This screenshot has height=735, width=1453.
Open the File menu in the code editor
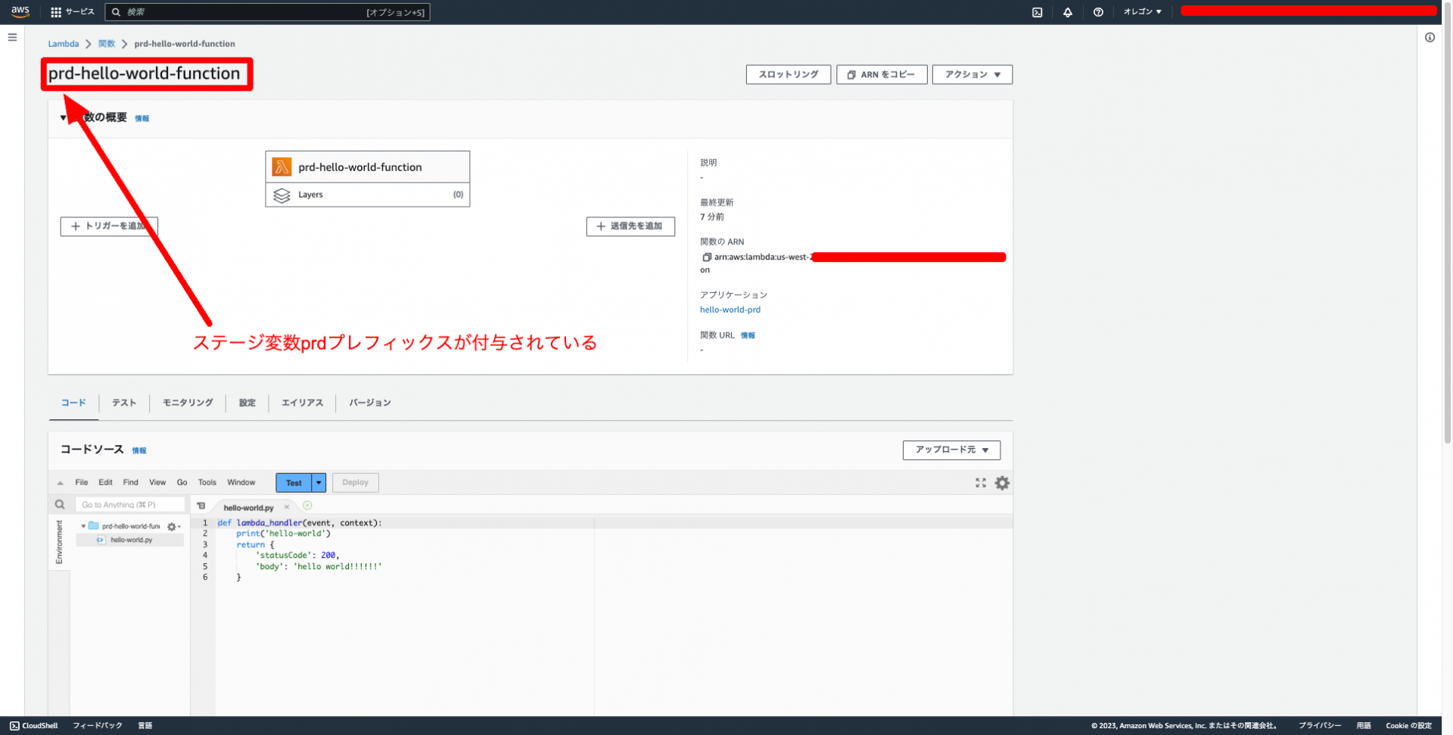(x=81, y=482)
